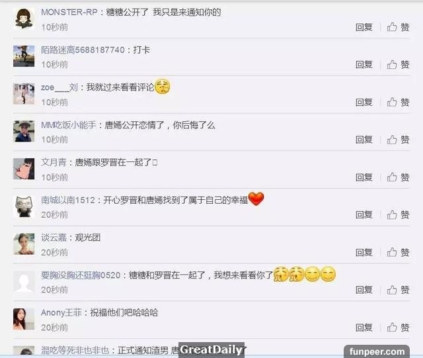The width and height of the screenshot is (423, 358).
Task: Open 文月青's cartoon avatar image
Action: click(x=24, y=169)
